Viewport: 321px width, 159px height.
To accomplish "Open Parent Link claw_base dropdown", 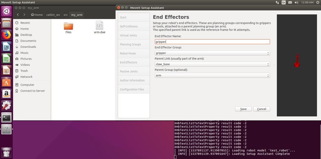I will tap(212, 64).
